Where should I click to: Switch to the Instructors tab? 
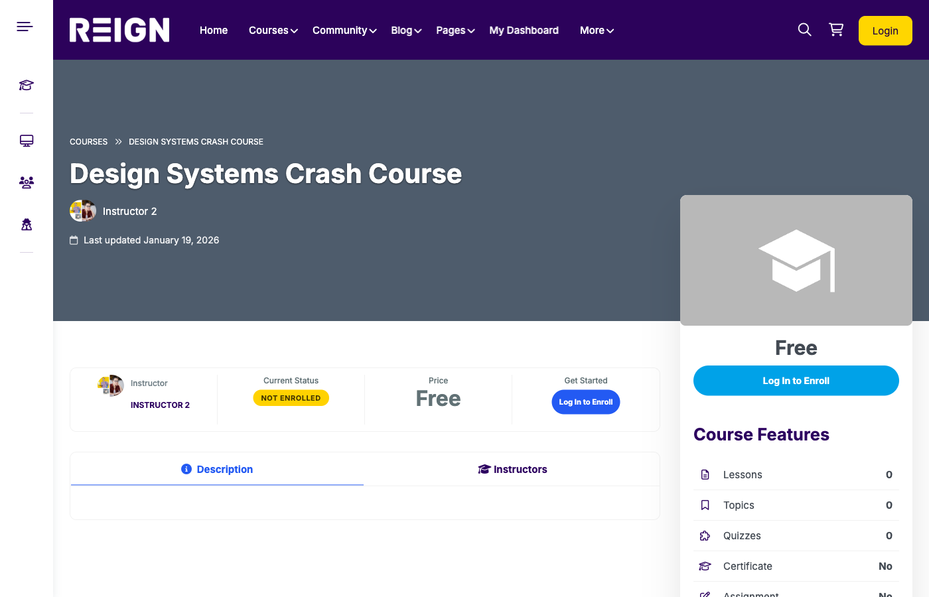pos(512,469)
